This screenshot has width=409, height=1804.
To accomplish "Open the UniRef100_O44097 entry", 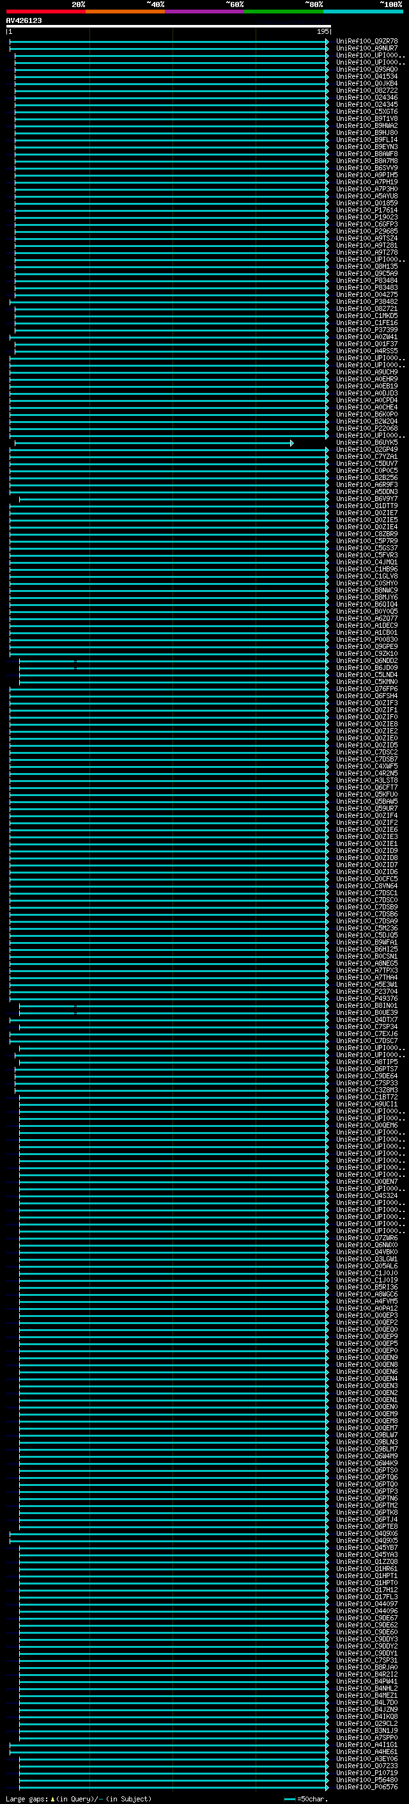I will (x=366, y=1604).
